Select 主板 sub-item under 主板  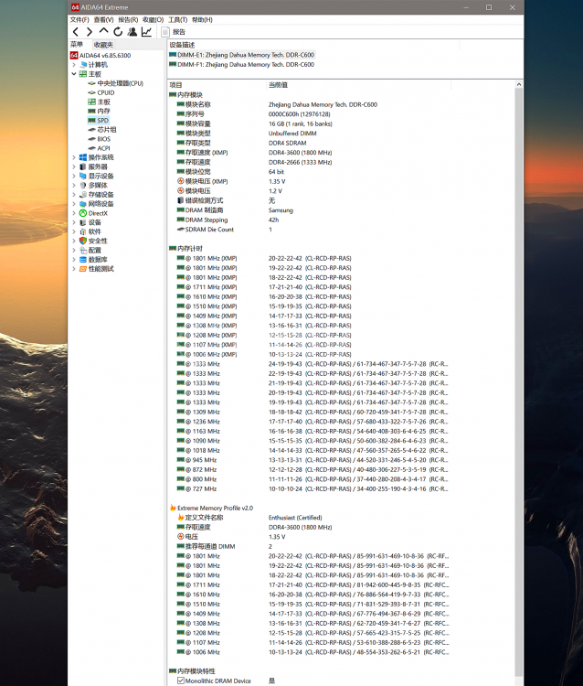(x=103, y=102)
